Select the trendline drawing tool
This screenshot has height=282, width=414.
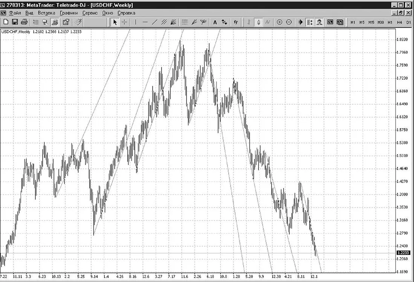tap(154, 23)
